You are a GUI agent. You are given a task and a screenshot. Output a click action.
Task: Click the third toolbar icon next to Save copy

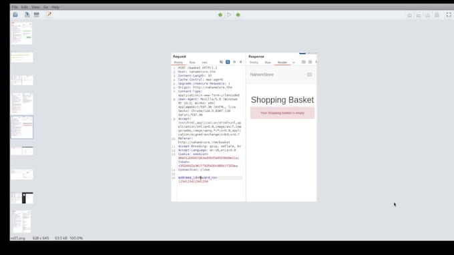(x=37, y=15)
